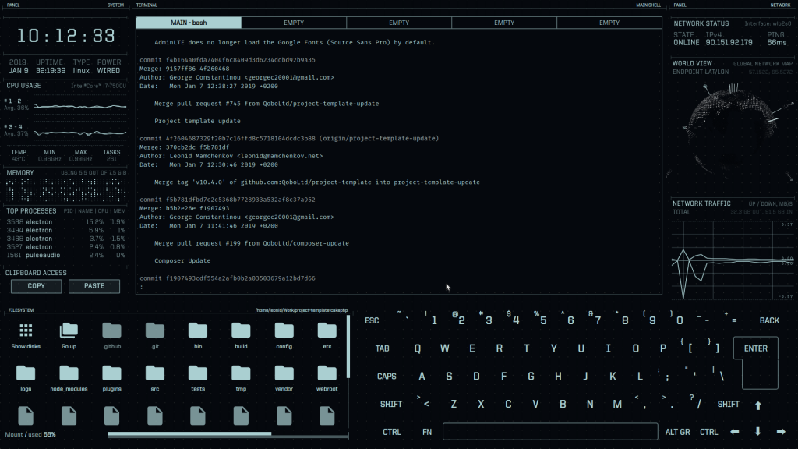Tap the M key
The width and height of the screenshot is (798, 449).
[x=617, y=405]
